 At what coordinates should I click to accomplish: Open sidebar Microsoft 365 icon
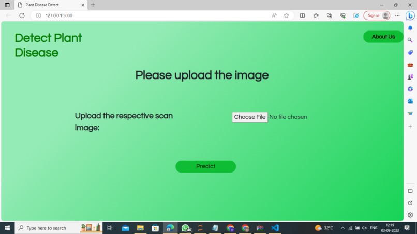(410, 89)
